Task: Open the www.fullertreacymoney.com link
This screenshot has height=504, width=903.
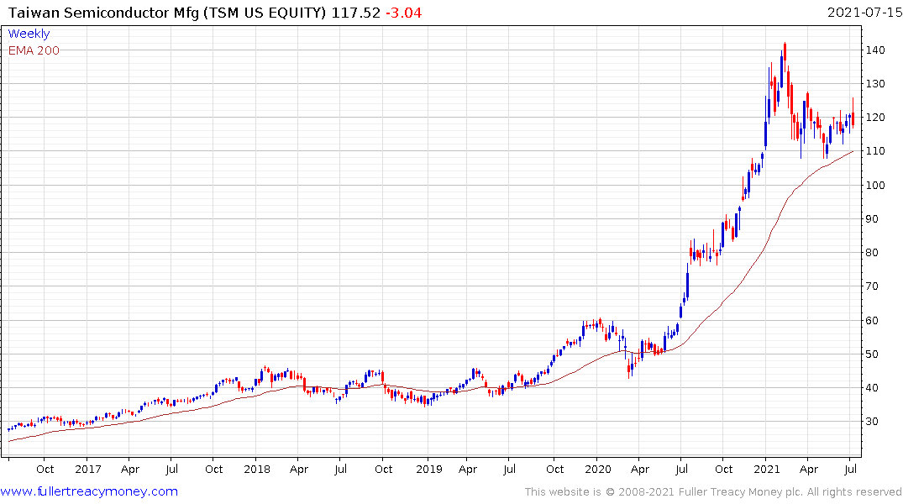Action: click(x=89, y=491)
